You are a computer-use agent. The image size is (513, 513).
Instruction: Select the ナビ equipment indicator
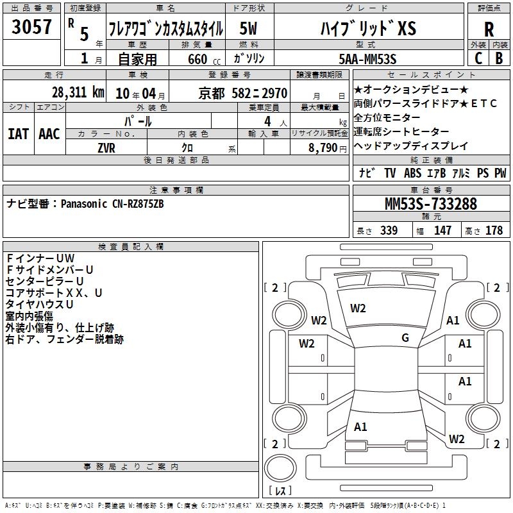(367, 172)
